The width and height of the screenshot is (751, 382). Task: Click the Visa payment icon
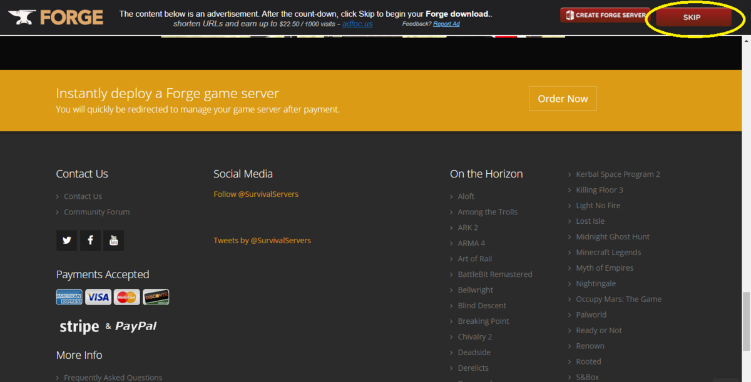coord(98,296)
